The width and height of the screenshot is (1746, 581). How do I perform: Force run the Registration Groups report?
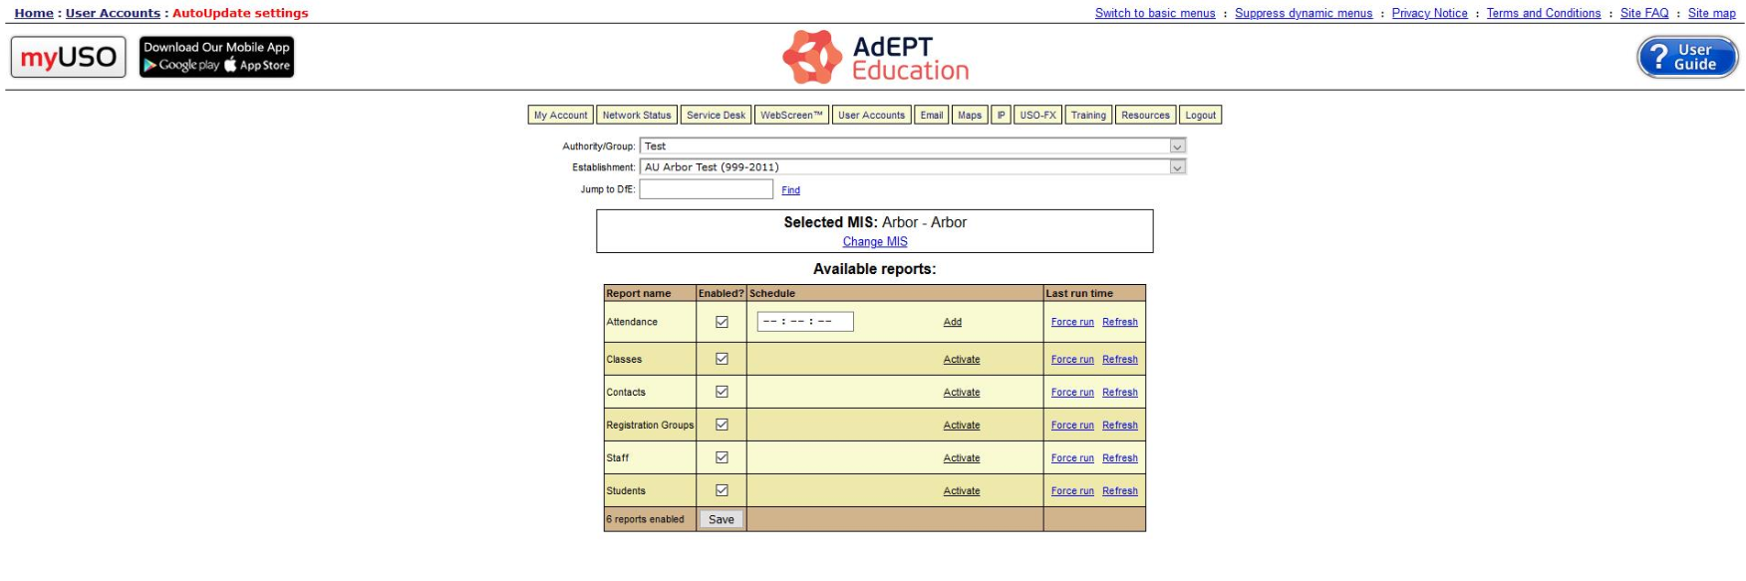[1072, 426]
